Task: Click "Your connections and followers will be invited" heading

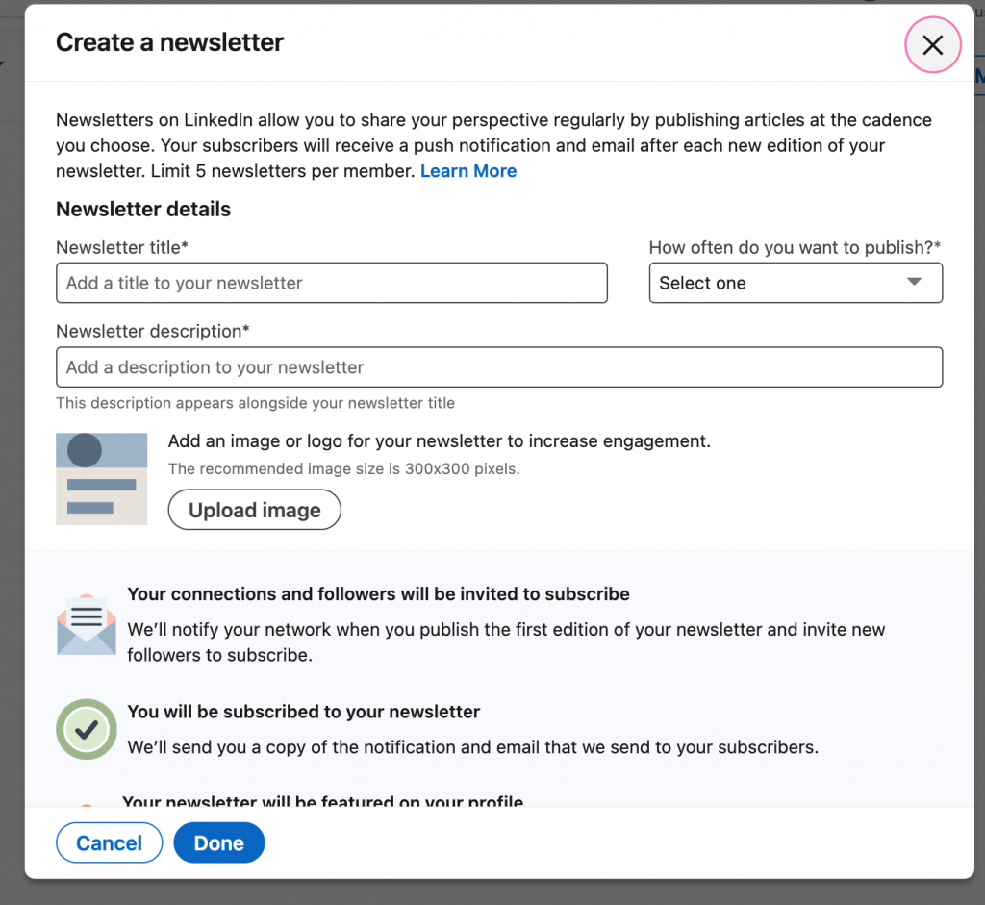Action: [378, 594]
